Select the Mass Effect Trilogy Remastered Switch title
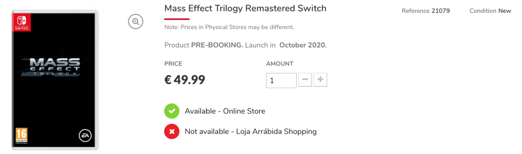Image resolution: width=522 pixels, height=154 pixels. [x=245, y=8]
